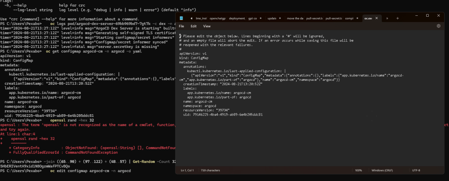Click the UTF-8 encoding indicator
The image size is (449, 181).
[x=416, y=170]
